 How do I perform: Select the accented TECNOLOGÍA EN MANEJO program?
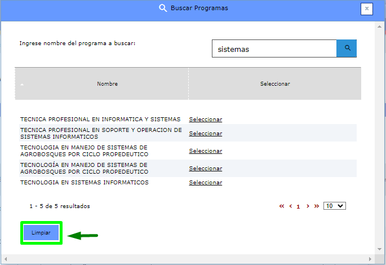coord(205,169)
